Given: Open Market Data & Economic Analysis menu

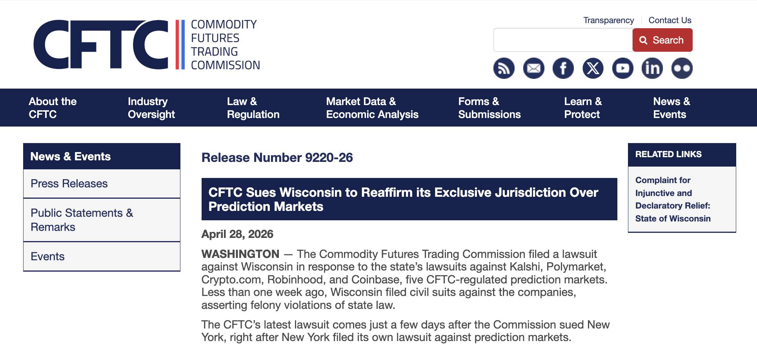Looking at the screenshot, I should [x=372, y=108].
